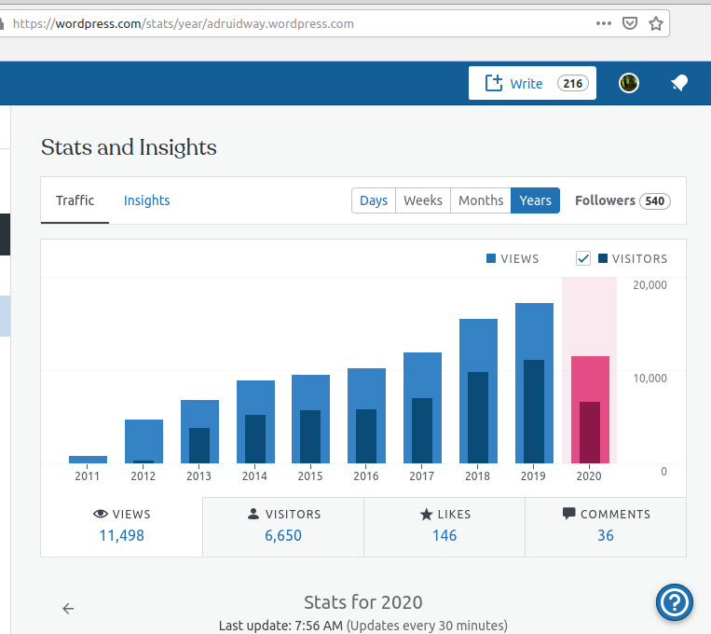The height and width of the screenshot is (634, 711).
Task: Toggle the Visitors checkbox in chart legend
Action: coord(583,258)
